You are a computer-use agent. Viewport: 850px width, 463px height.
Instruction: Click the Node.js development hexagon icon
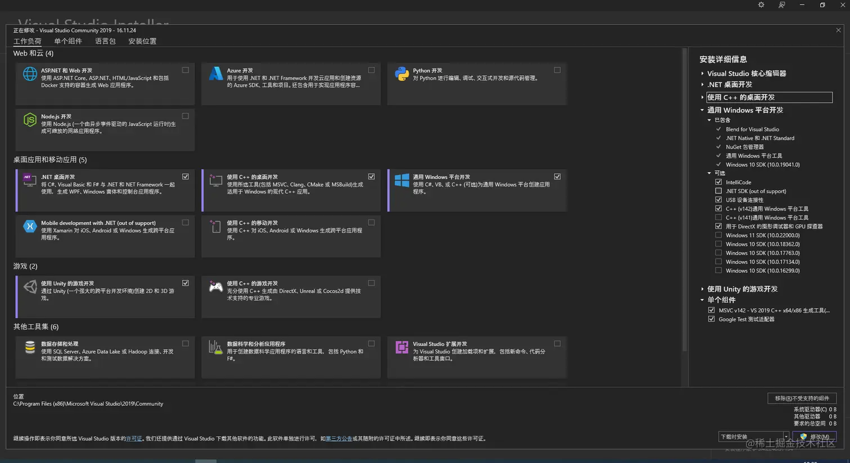(x=30, y=120)
